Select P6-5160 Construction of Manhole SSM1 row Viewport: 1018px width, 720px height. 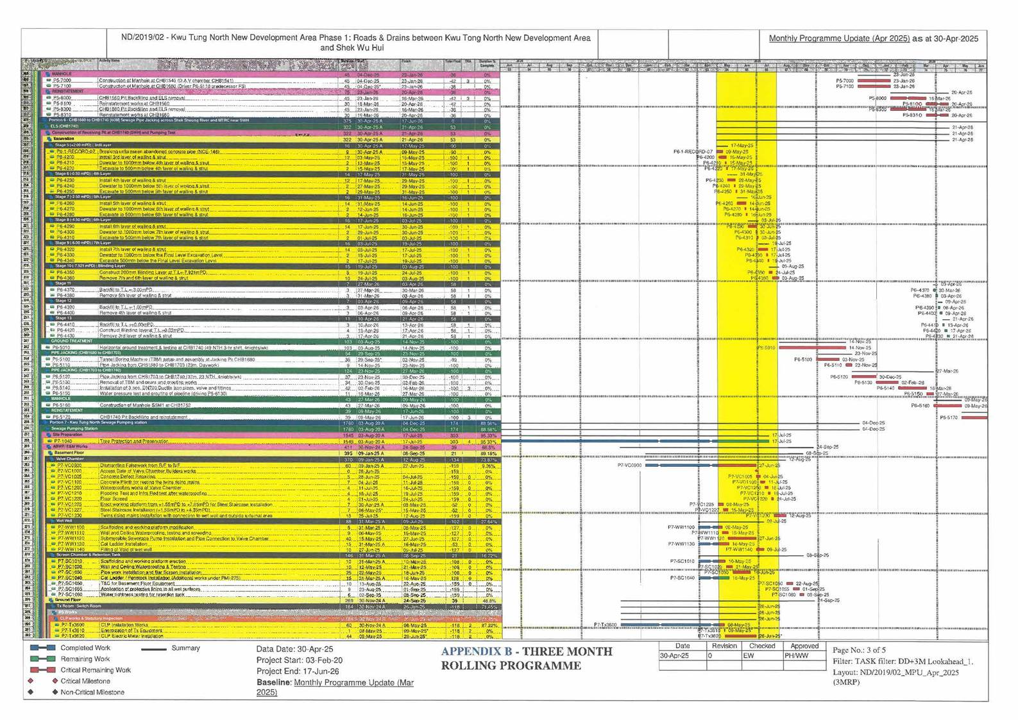coord(271,405)
